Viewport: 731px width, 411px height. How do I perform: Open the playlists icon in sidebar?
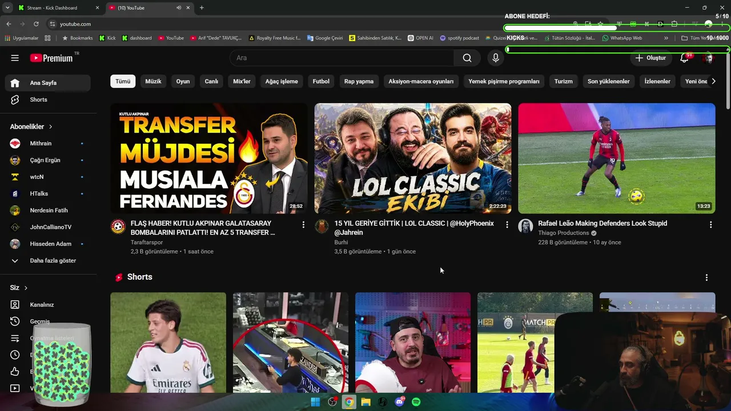click(x=15, y=338)
